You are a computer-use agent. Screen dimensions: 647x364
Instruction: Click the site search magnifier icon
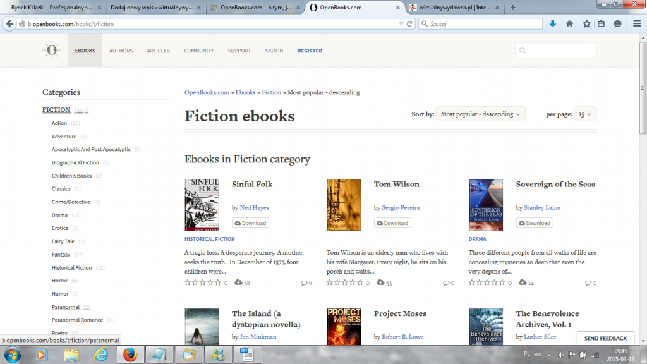[x=523, y=51]
